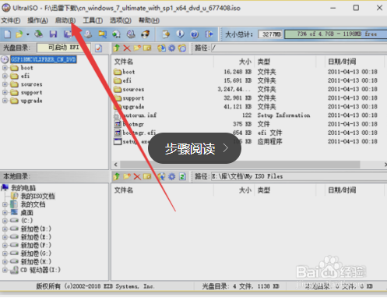
Task: Open the 文件(F) menu
Action: tap(11, 20)
